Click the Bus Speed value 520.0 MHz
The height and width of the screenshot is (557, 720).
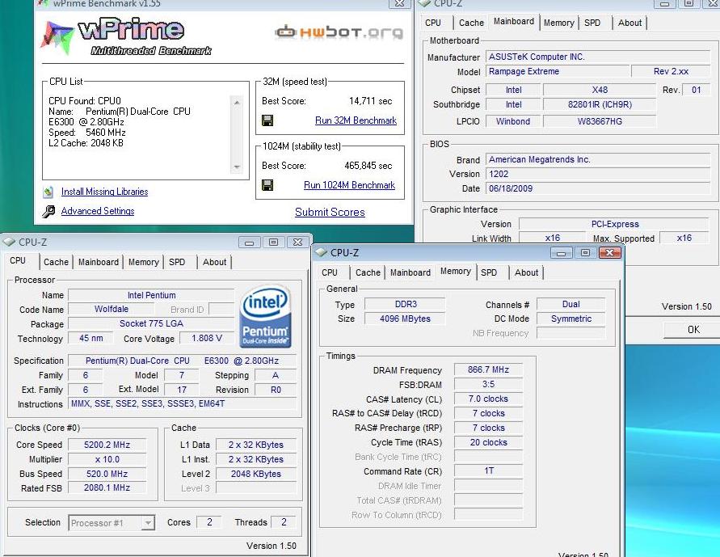click(x=107, y=474)
